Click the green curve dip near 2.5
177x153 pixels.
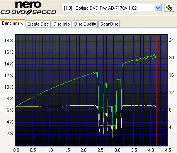click(100, 117)
